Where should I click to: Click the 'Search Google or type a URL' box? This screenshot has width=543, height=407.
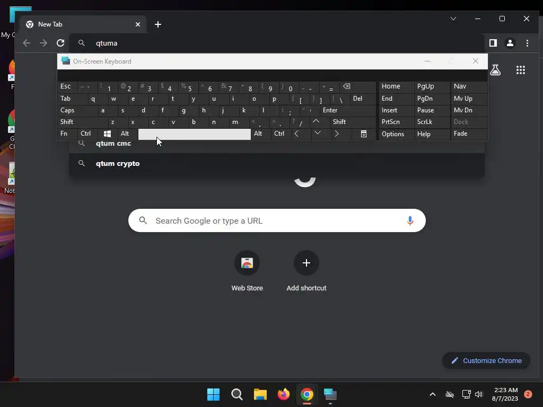(277, 220)
